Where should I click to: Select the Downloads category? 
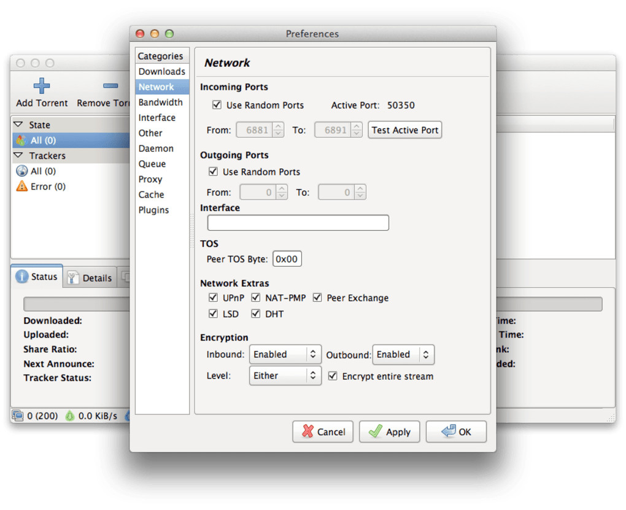coord(162,71)
